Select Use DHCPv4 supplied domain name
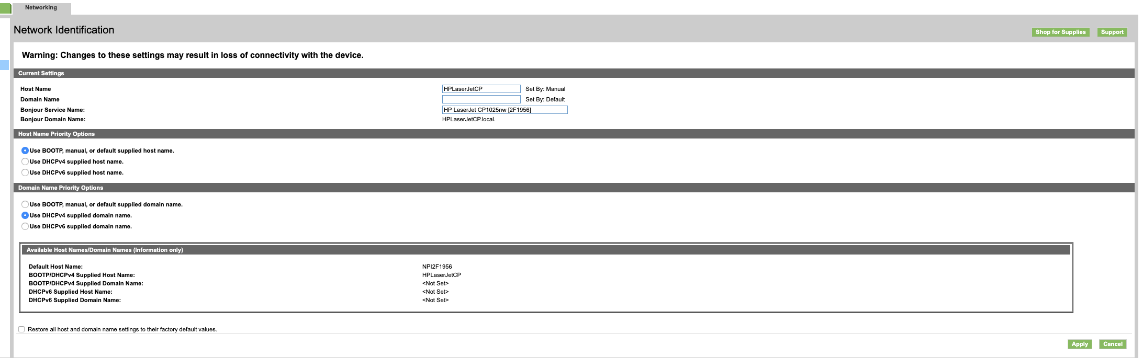This screenshot has width=1143, height=358. click(25, 215)
